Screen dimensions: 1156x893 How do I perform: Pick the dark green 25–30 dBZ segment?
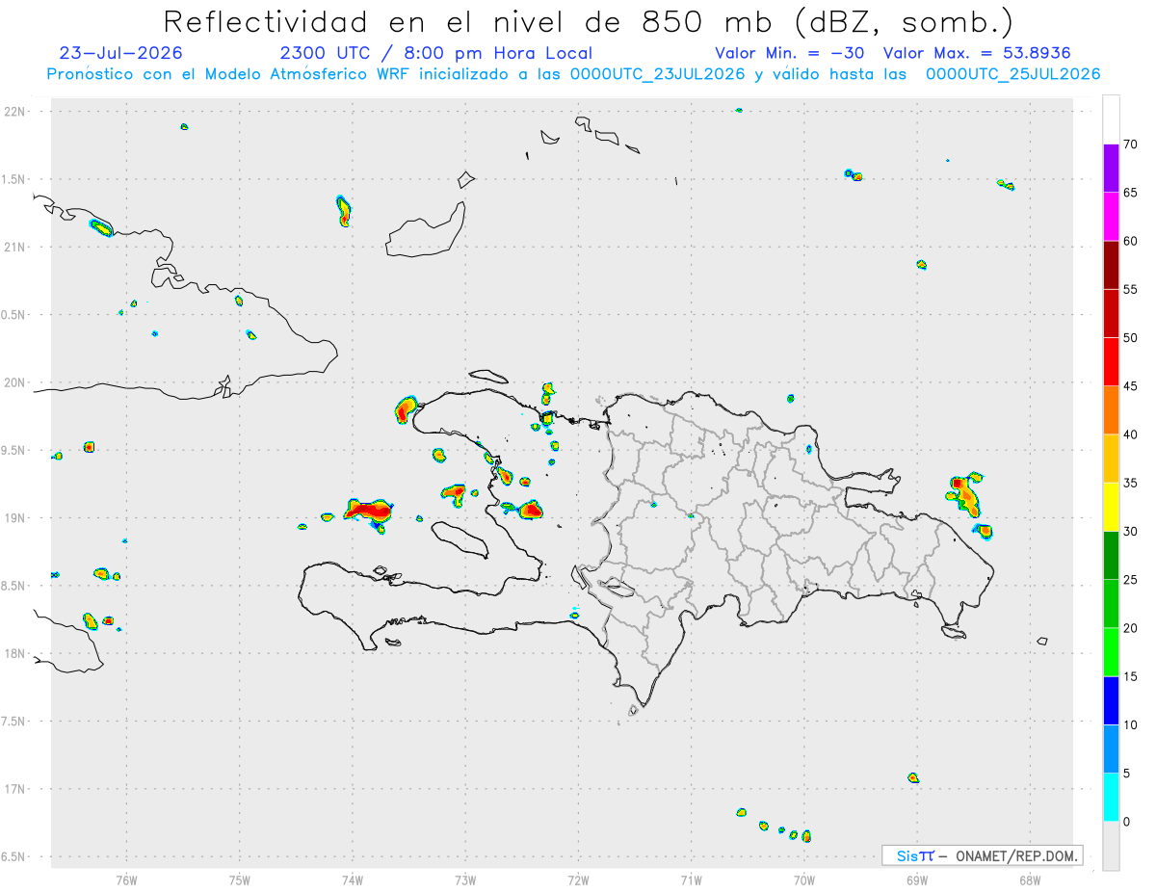coord(1111,556)
